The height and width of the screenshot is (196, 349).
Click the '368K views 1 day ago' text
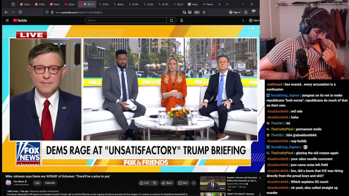17,191
